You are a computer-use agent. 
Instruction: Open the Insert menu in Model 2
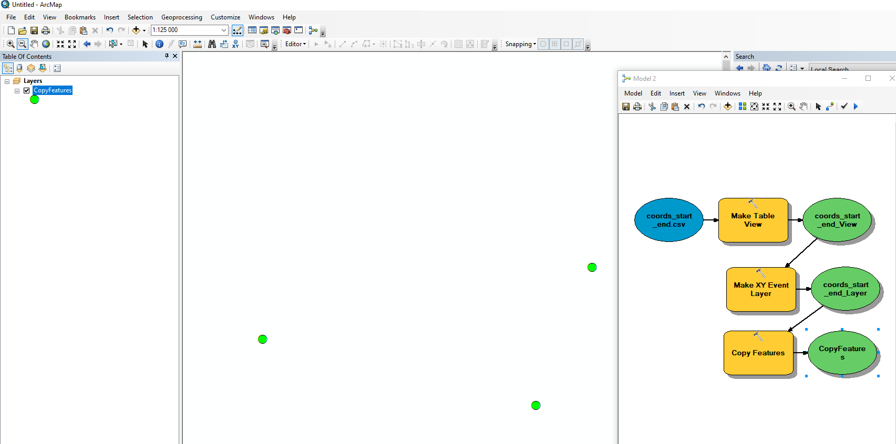click(x=677, y=93)
